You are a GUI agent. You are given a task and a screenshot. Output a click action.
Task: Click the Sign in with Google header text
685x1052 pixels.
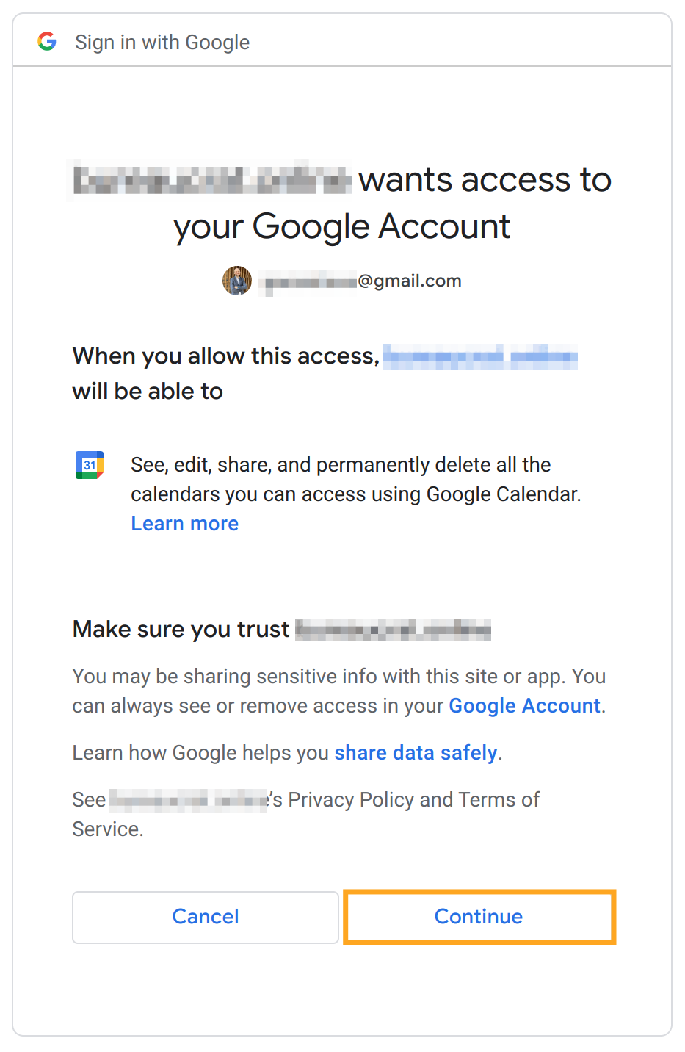pyautogui.click(x=162, y=43)
